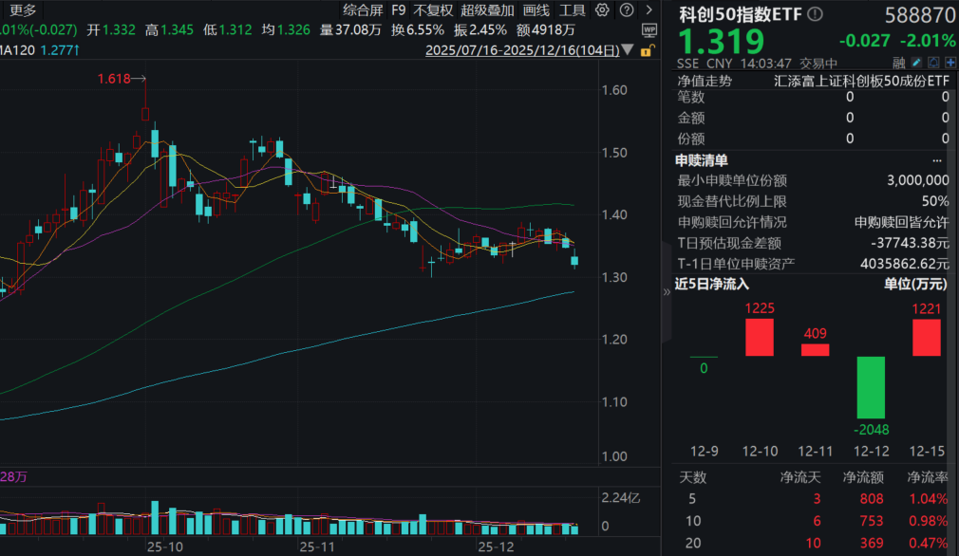The width and height of the screenshot is (959, 556).
Task: Toggle 超级叠加 overlay option
Action: tap(487, 10)
